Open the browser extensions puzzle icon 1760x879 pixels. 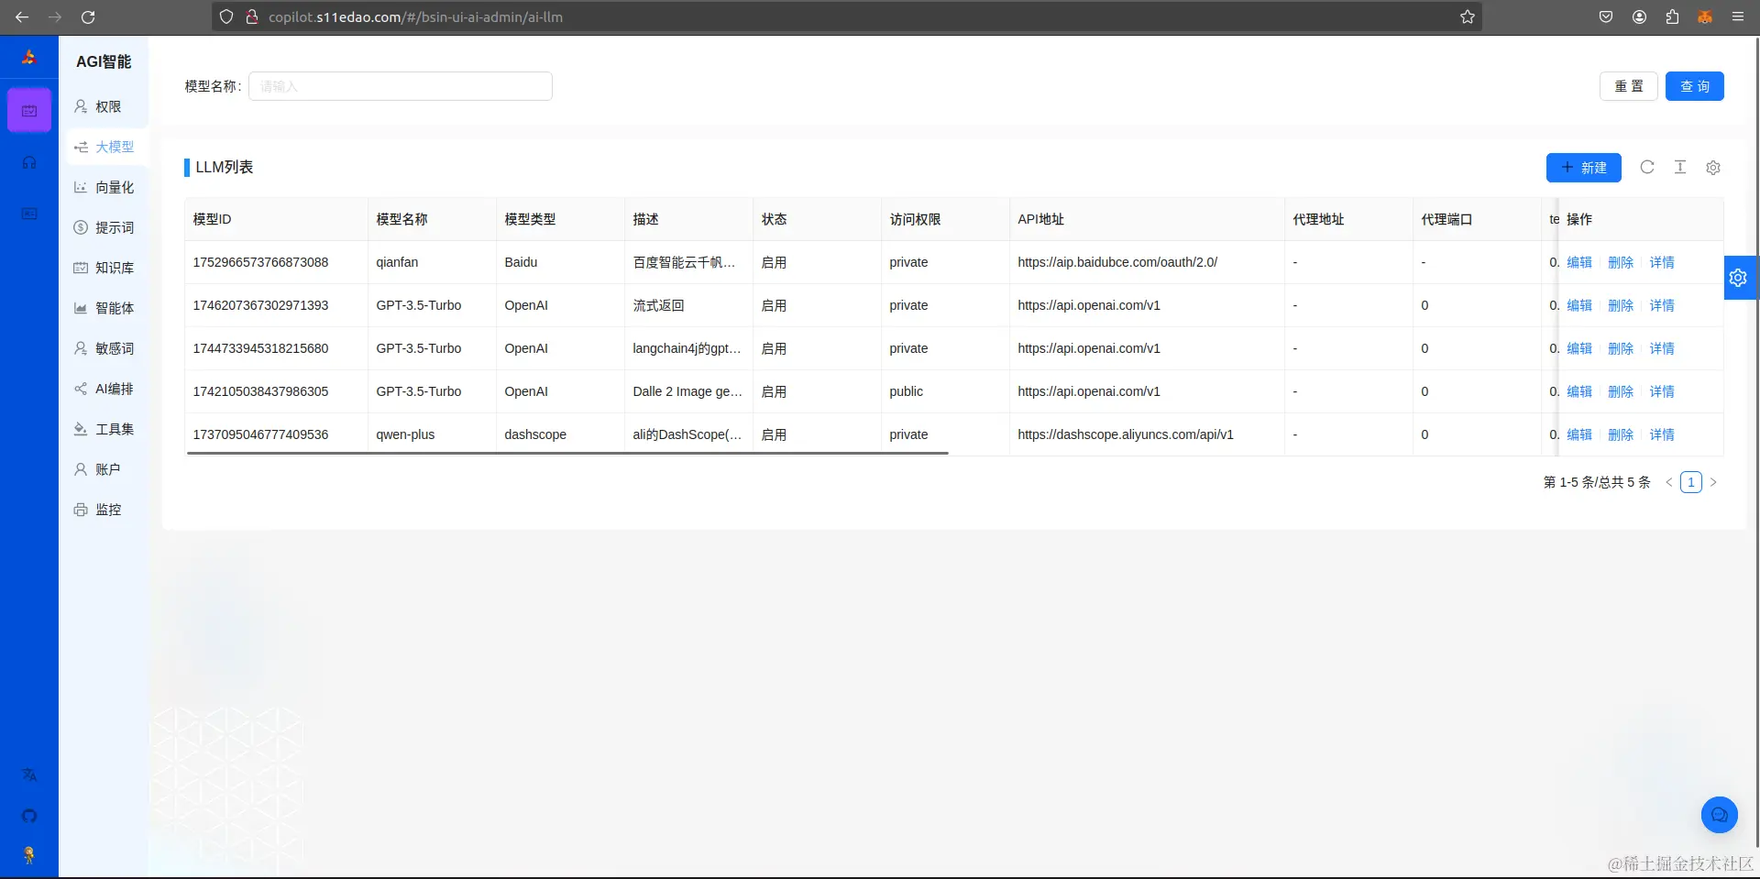1672,16
